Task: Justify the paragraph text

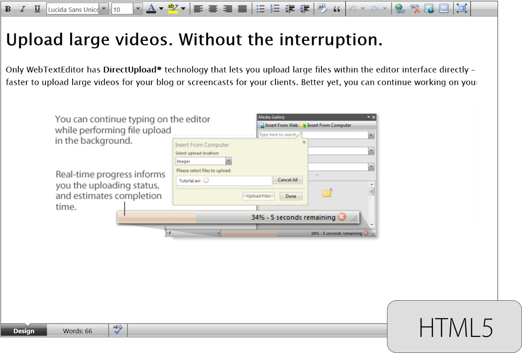Action: pos(242,9)
